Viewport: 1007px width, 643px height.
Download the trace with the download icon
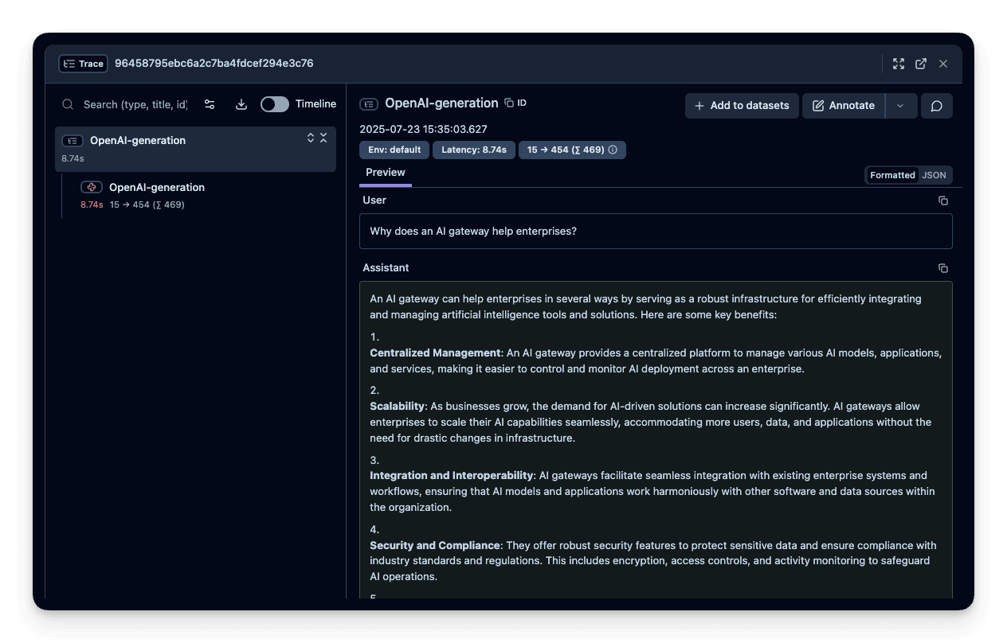pos(241,104)
